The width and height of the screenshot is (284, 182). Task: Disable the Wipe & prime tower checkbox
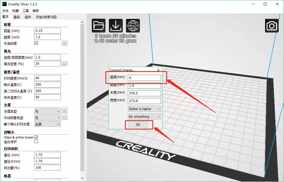coord(36,137)
